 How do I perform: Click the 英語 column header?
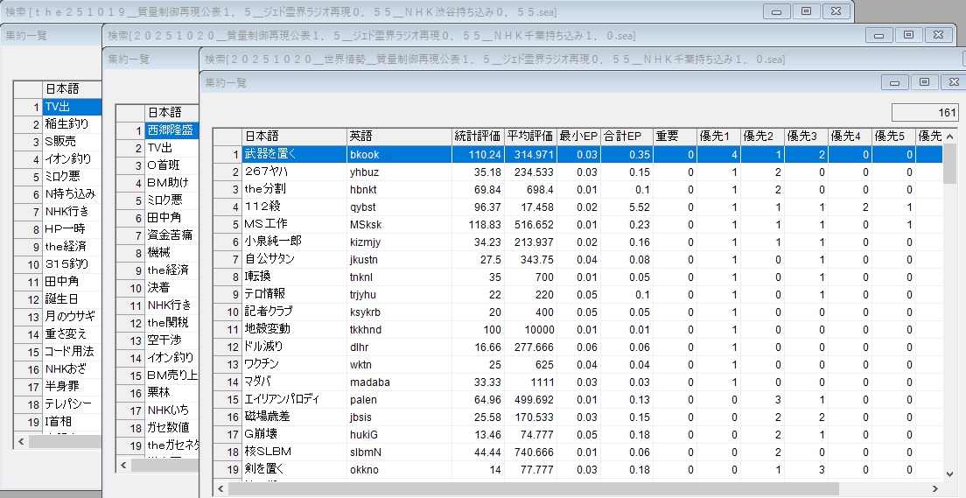[x=399, y=136]
